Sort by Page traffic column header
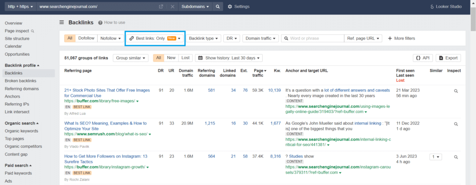This screenshot has width=476, height=185. point(259,73)
